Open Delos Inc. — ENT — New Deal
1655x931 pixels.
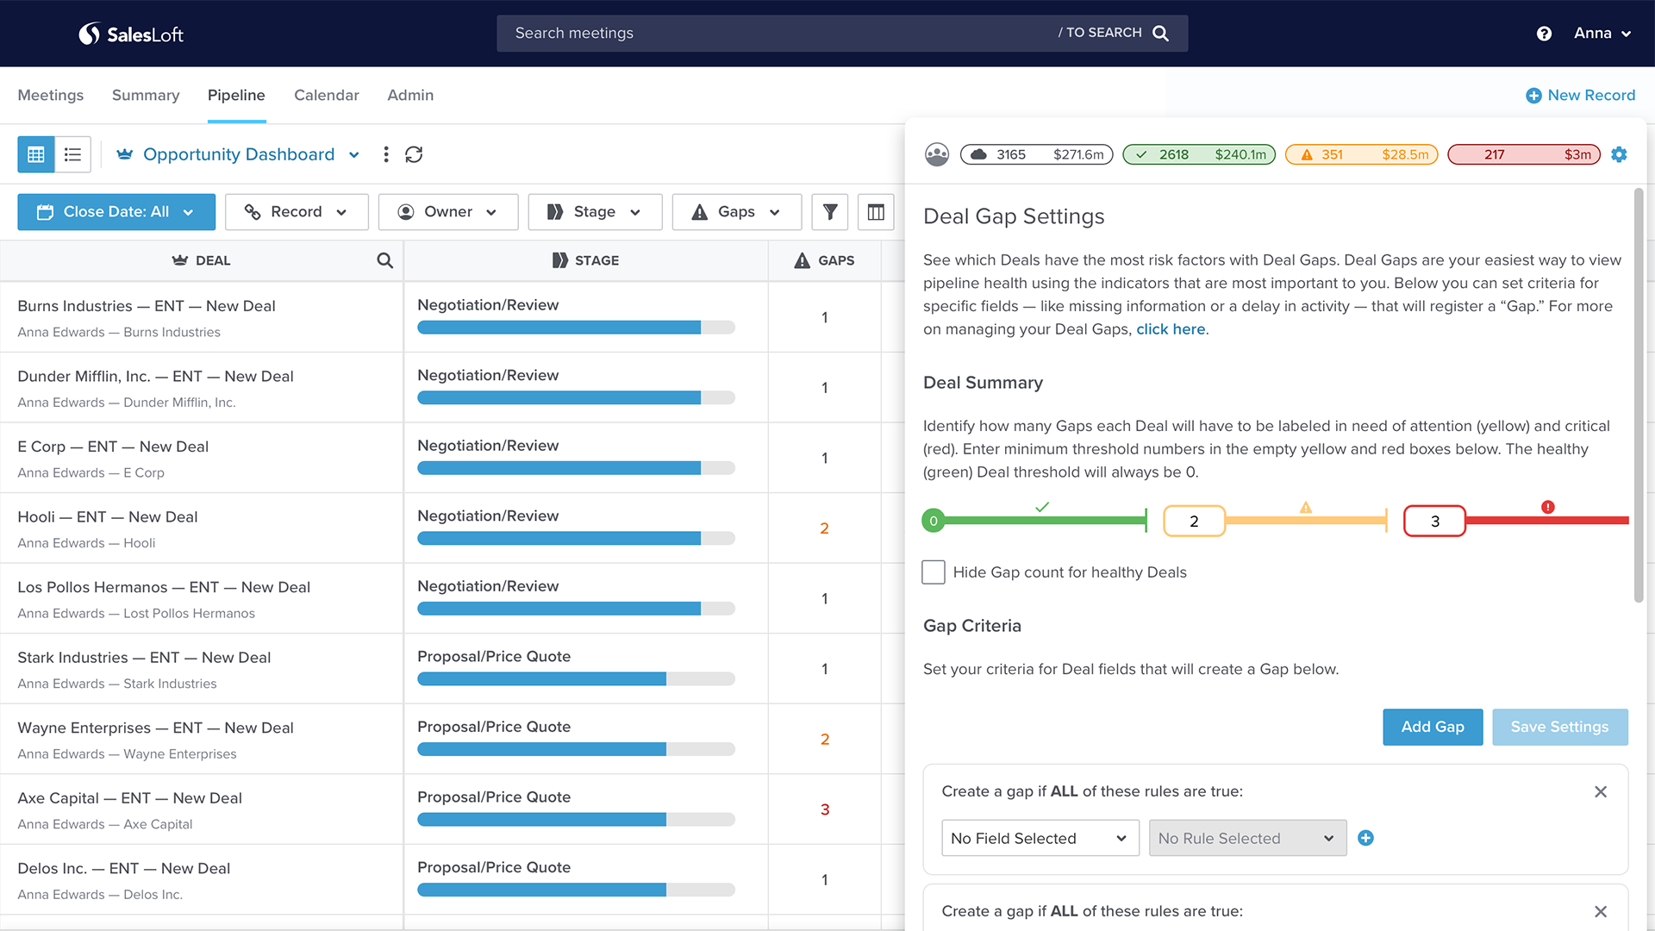[124, 868]
